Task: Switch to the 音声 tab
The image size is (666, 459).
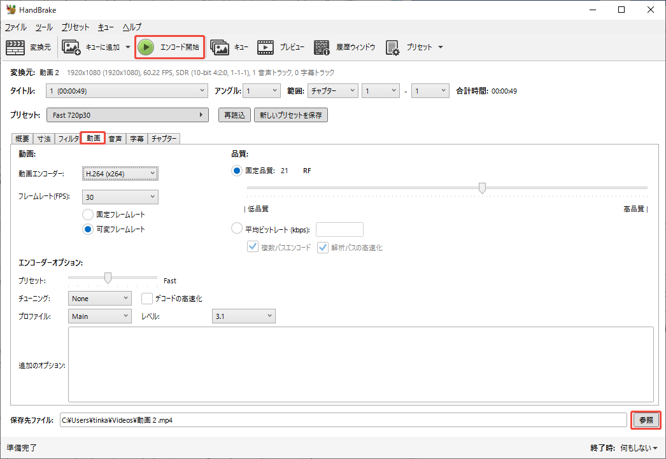Action: 115,139
